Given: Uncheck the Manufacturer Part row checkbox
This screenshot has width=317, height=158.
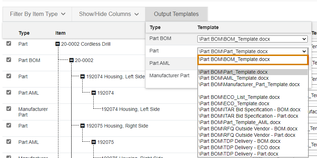Looking at the screenshot, I should tap(9, 108).
